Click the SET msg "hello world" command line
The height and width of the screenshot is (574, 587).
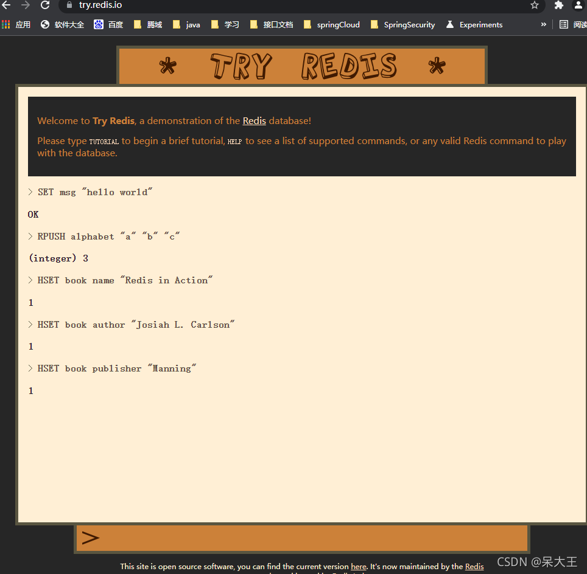coord(90,192)
